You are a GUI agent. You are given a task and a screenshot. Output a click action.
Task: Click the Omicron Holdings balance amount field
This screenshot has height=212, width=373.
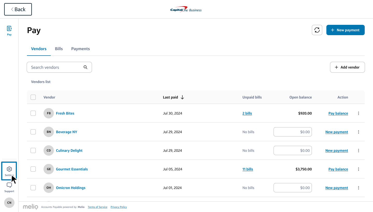pyautogui.click(x=293, y=188)
